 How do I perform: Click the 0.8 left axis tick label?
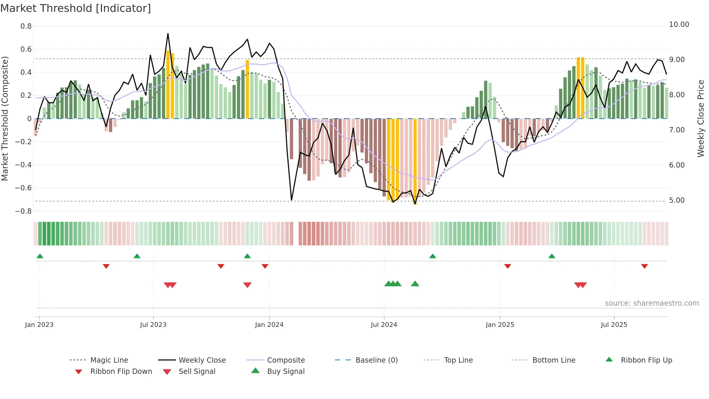[x=26, y=26]
